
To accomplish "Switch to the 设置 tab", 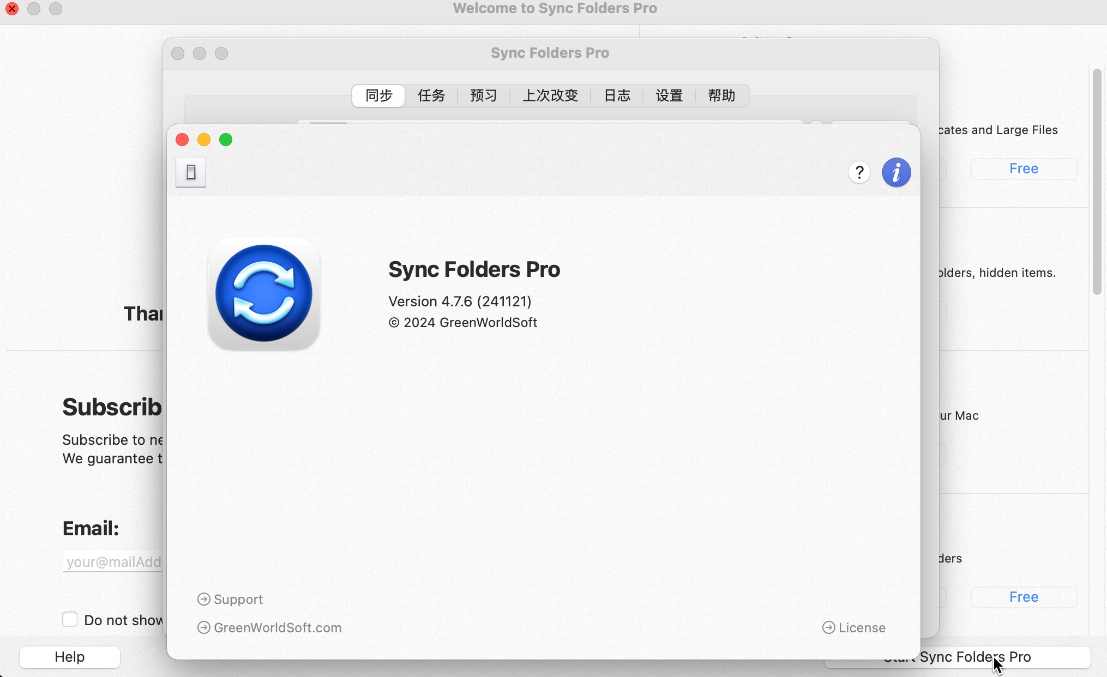I will (x=669, y=96).
